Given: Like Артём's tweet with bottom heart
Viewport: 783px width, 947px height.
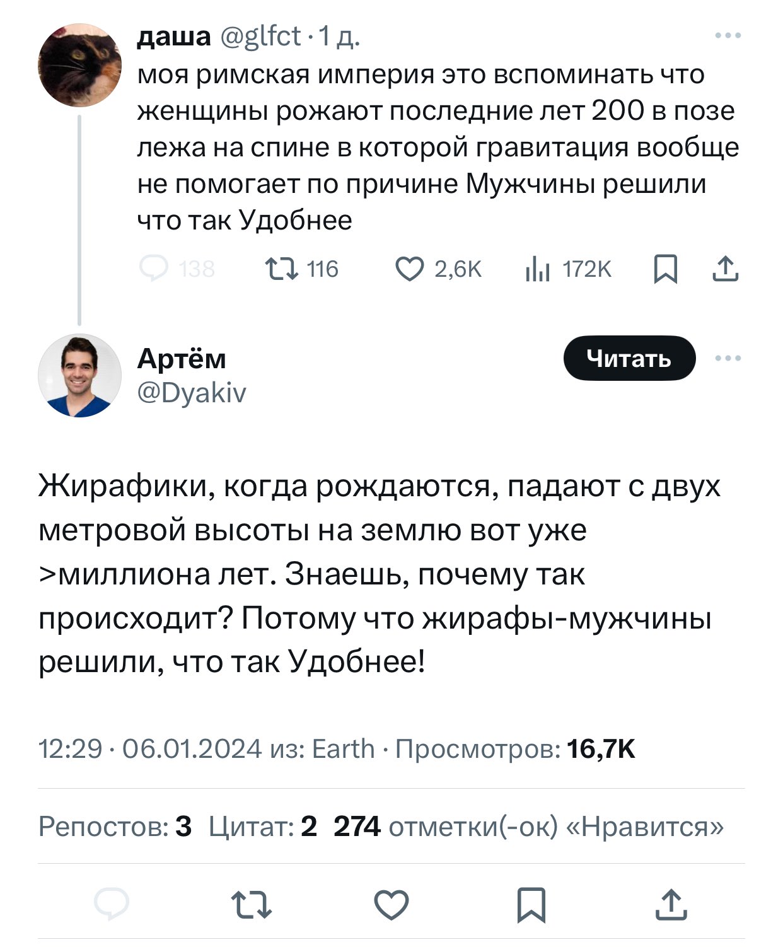Looking at the screenshot, I should pos(391,905).
